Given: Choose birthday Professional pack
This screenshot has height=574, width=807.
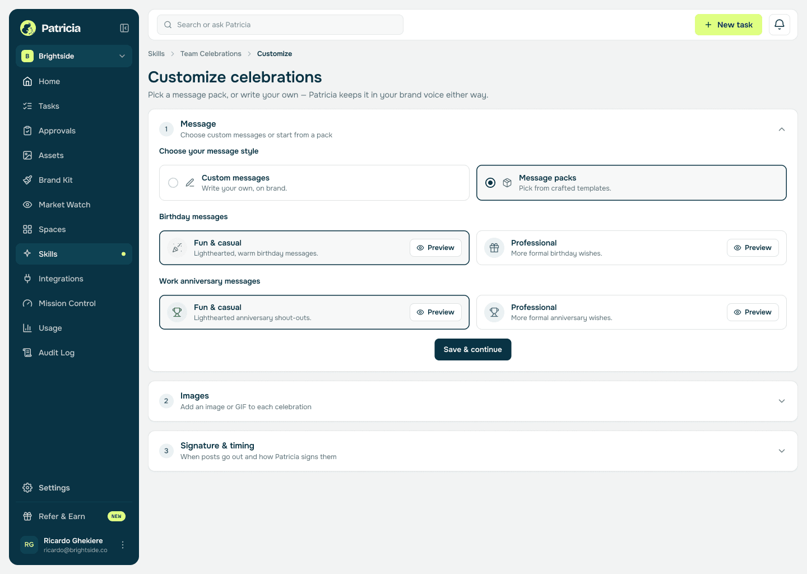Looking at the screenshot, I should pyautogui.click(x=632, y=248).
